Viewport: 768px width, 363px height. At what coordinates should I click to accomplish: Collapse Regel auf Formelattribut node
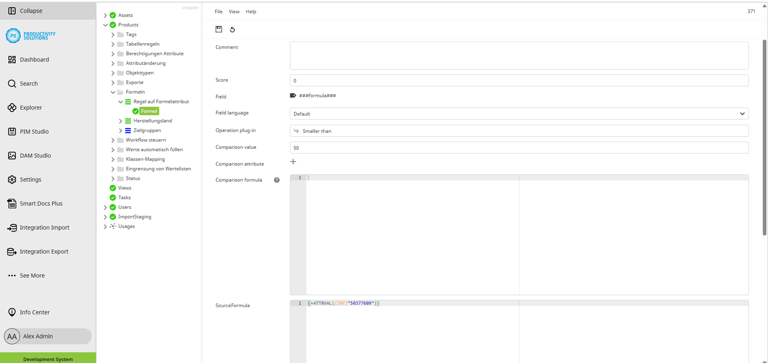[121, 102]
